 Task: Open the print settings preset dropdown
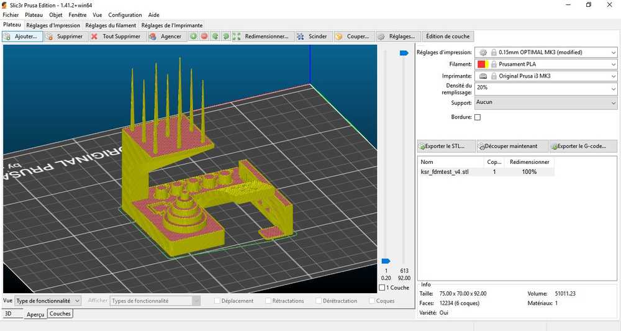(x=546, y=52)
